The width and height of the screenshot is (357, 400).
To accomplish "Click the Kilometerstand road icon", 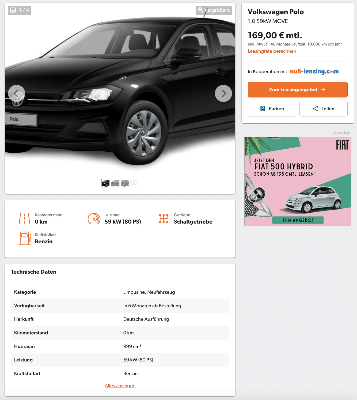I will click(x=24, y=218).
